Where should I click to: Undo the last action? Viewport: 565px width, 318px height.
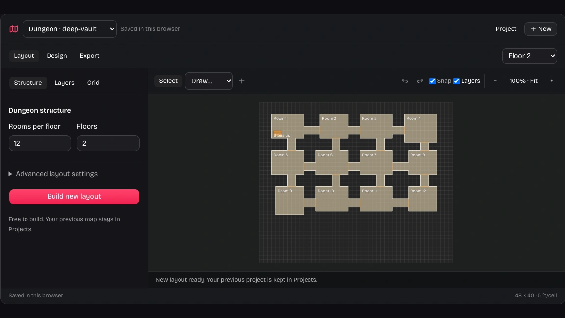[405, 81]
